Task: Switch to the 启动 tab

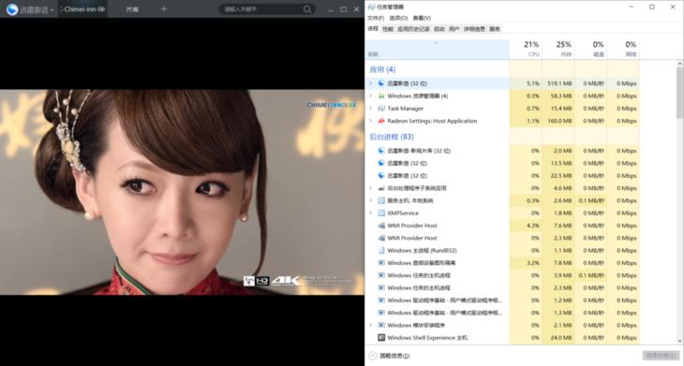Action: click(x=439, y=29)
